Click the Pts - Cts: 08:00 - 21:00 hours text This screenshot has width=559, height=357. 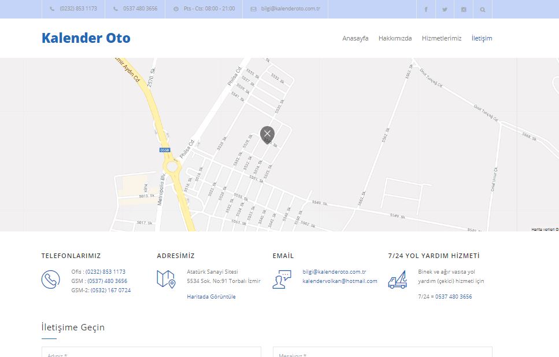pyautogui.click(x=209, y=9)
